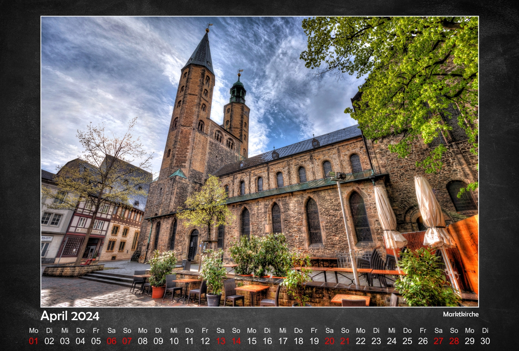Screen dimensions: 519x351
Task: Click the Marktkirche church photo
Action: (x=259, y=161)
